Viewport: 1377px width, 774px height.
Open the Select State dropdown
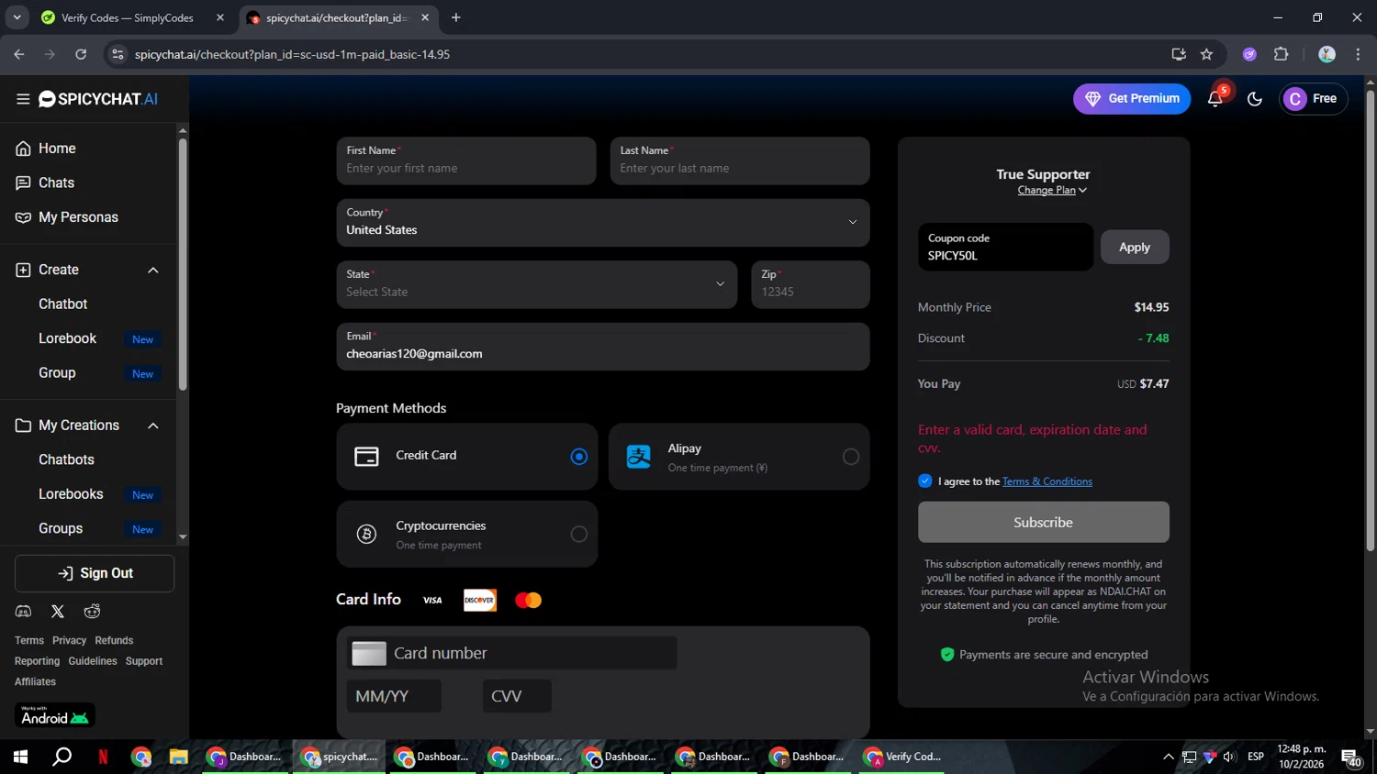[x=537, y=284]
